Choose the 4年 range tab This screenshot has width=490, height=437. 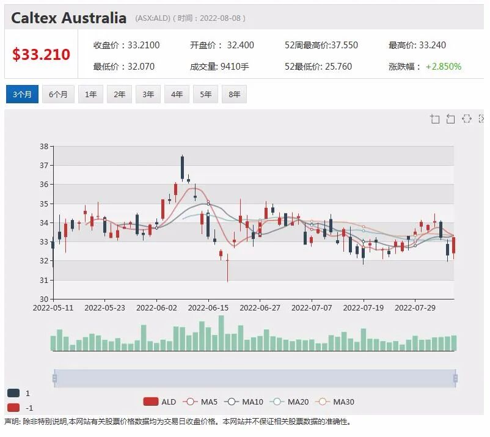click(177, 94)
